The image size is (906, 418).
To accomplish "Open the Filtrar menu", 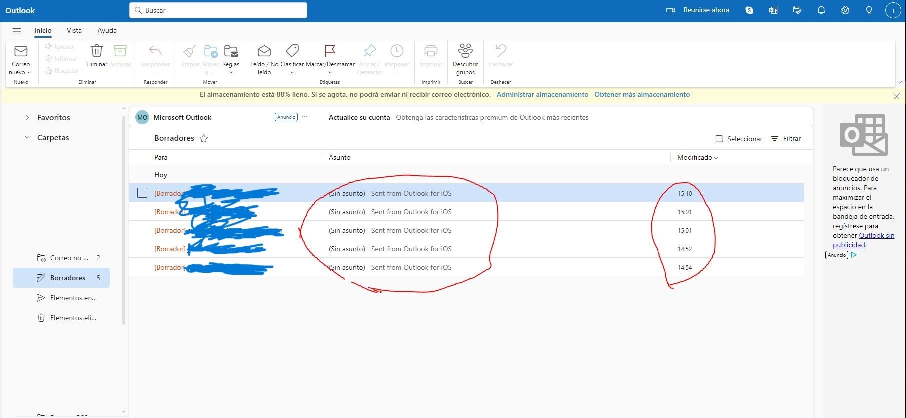I will tap(786, 139).
